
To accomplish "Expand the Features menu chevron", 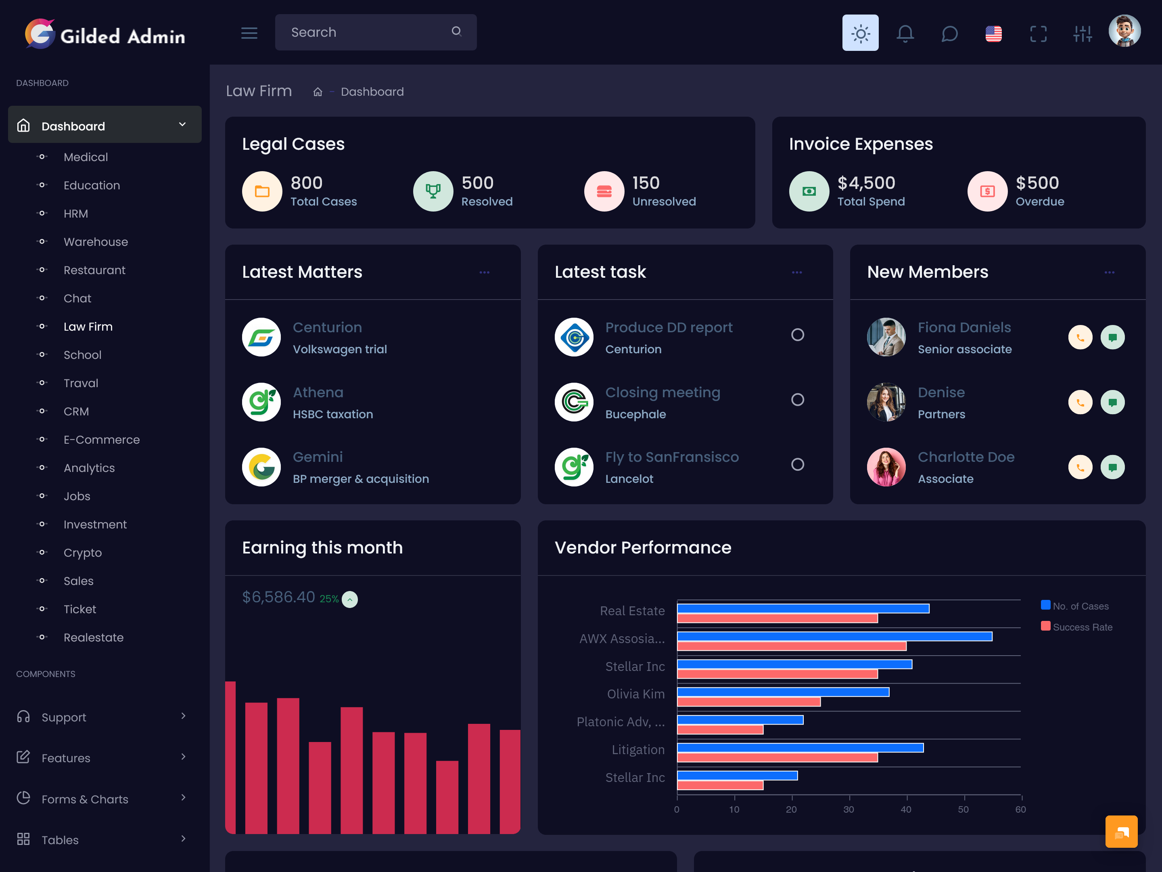I will 183,757.
